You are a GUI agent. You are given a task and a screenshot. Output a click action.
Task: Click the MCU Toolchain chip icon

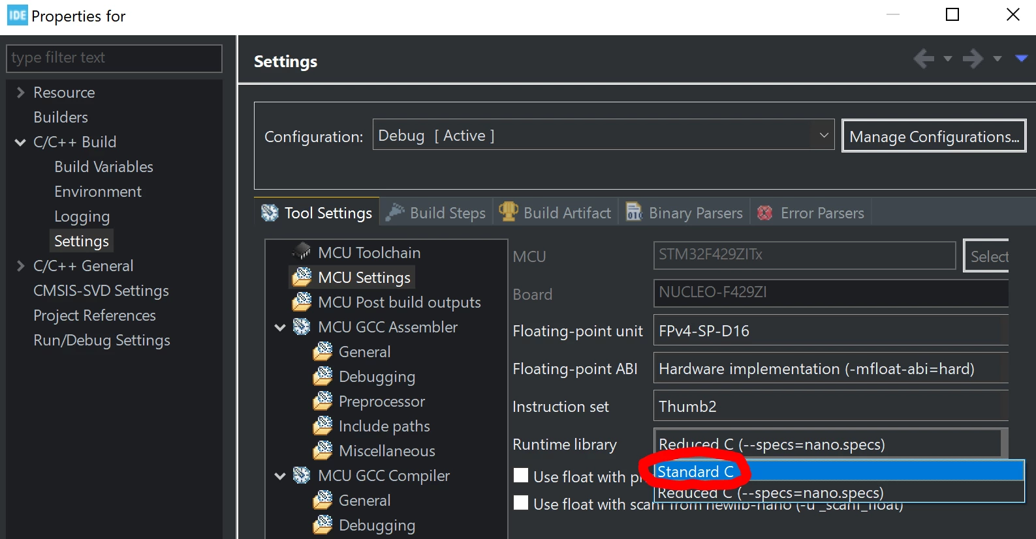click(x=302, y=252)
